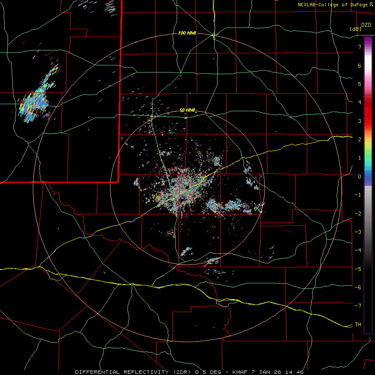The width and height of the screenshot is (375, 375).
Task: Click the TH threshold label
Action: click(x=358, y=325)
